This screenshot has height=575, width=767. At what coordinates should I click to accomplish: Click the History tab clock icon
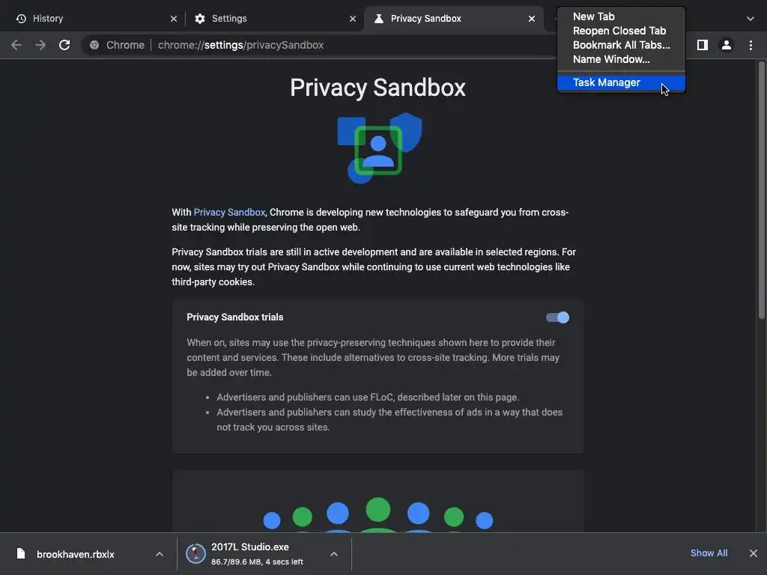click(21, 19)
